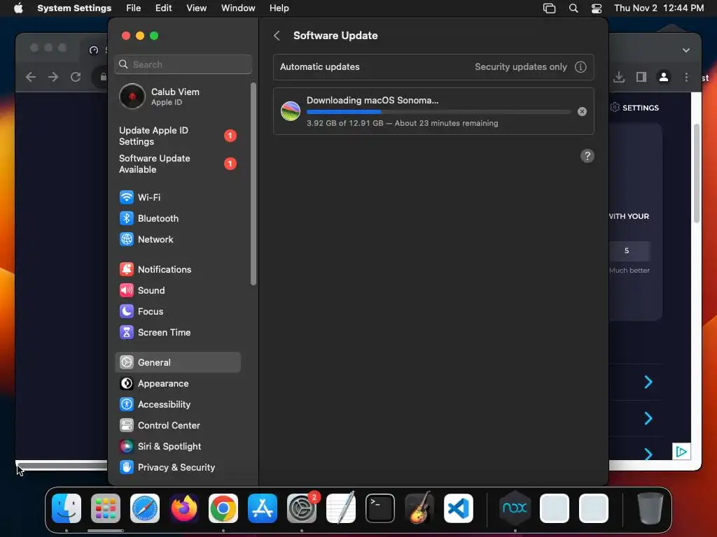This screenshot has width=717, height=537.
Task: Click the Automatic updates row
Action: (x=433, y=67)
